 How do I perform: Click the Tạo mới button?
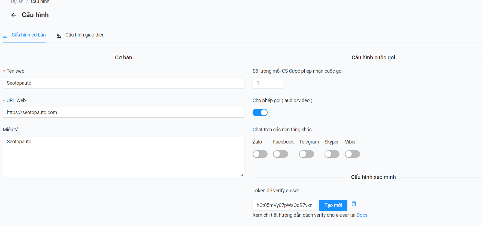(333, 205)
